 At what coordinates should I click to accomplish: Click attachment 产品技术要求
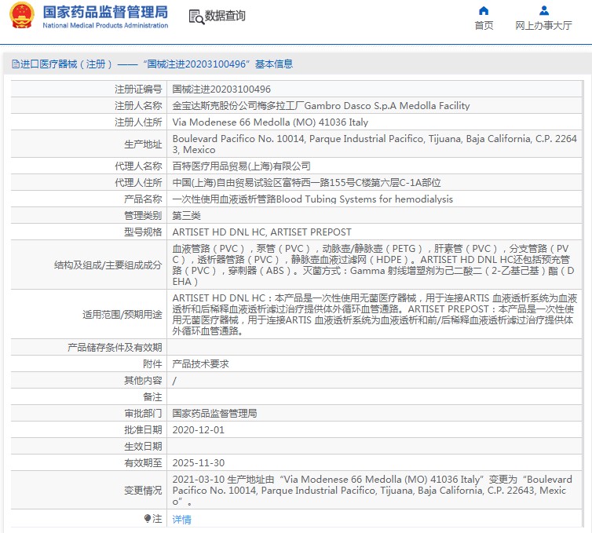200,364
